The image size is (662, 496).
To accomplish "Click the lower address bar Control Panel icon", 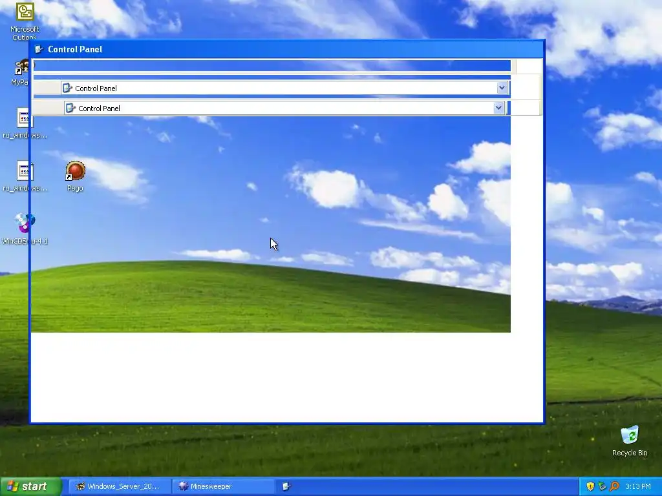I will 70,108.
